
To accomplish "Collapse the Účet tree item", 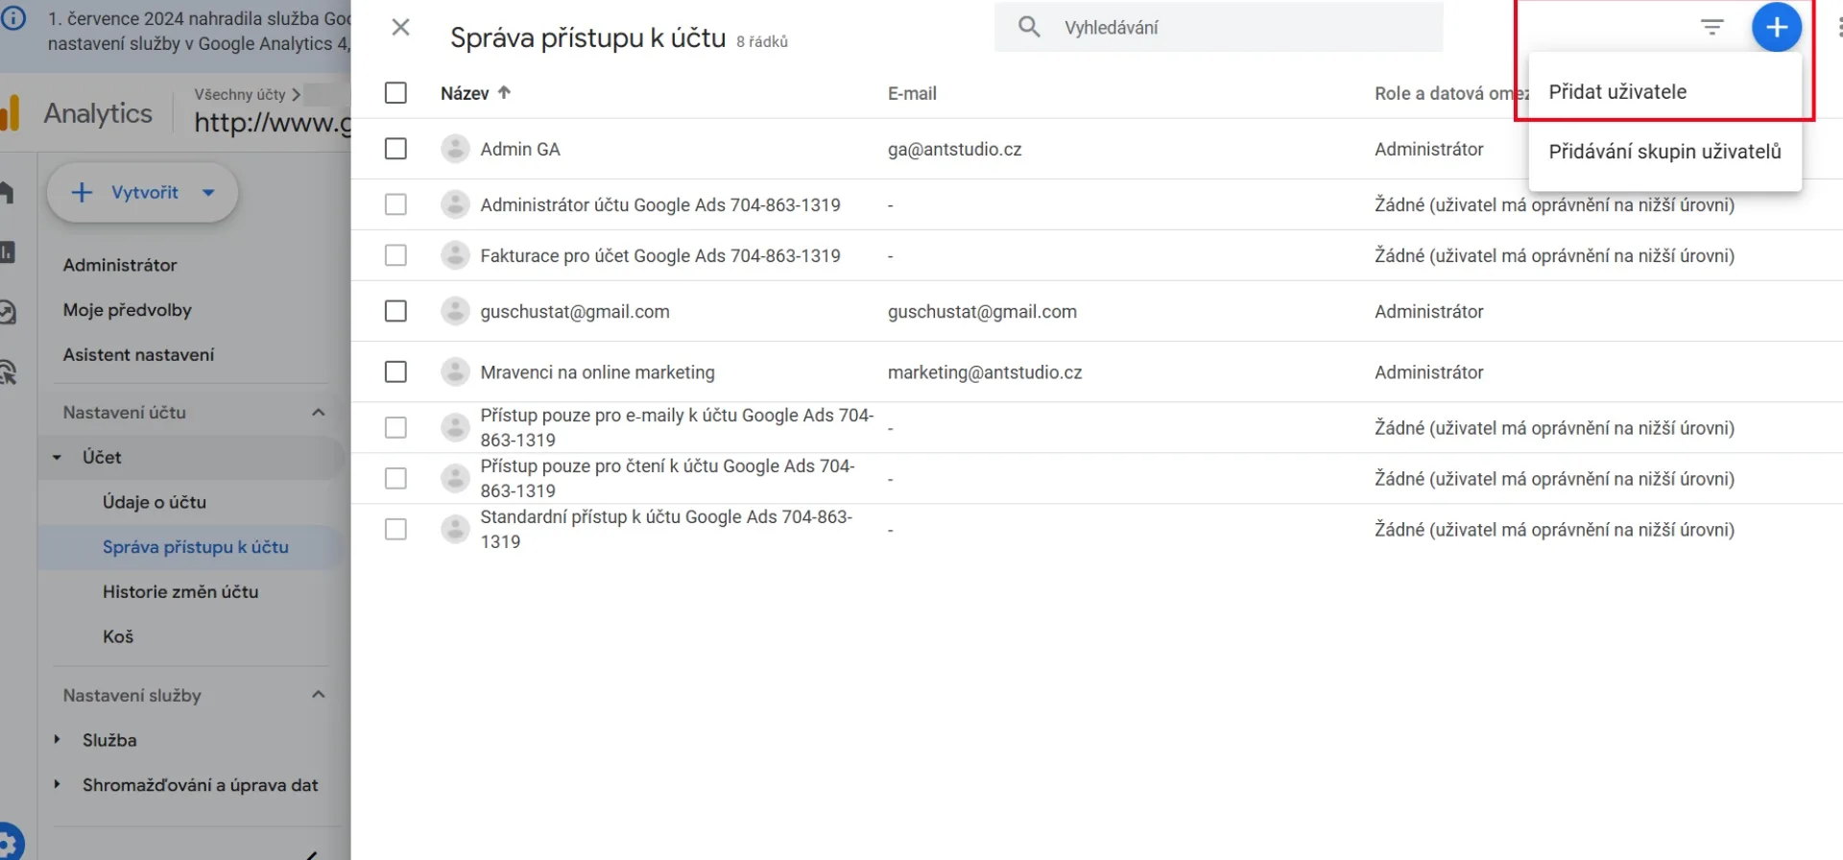I will coord(57,457).
